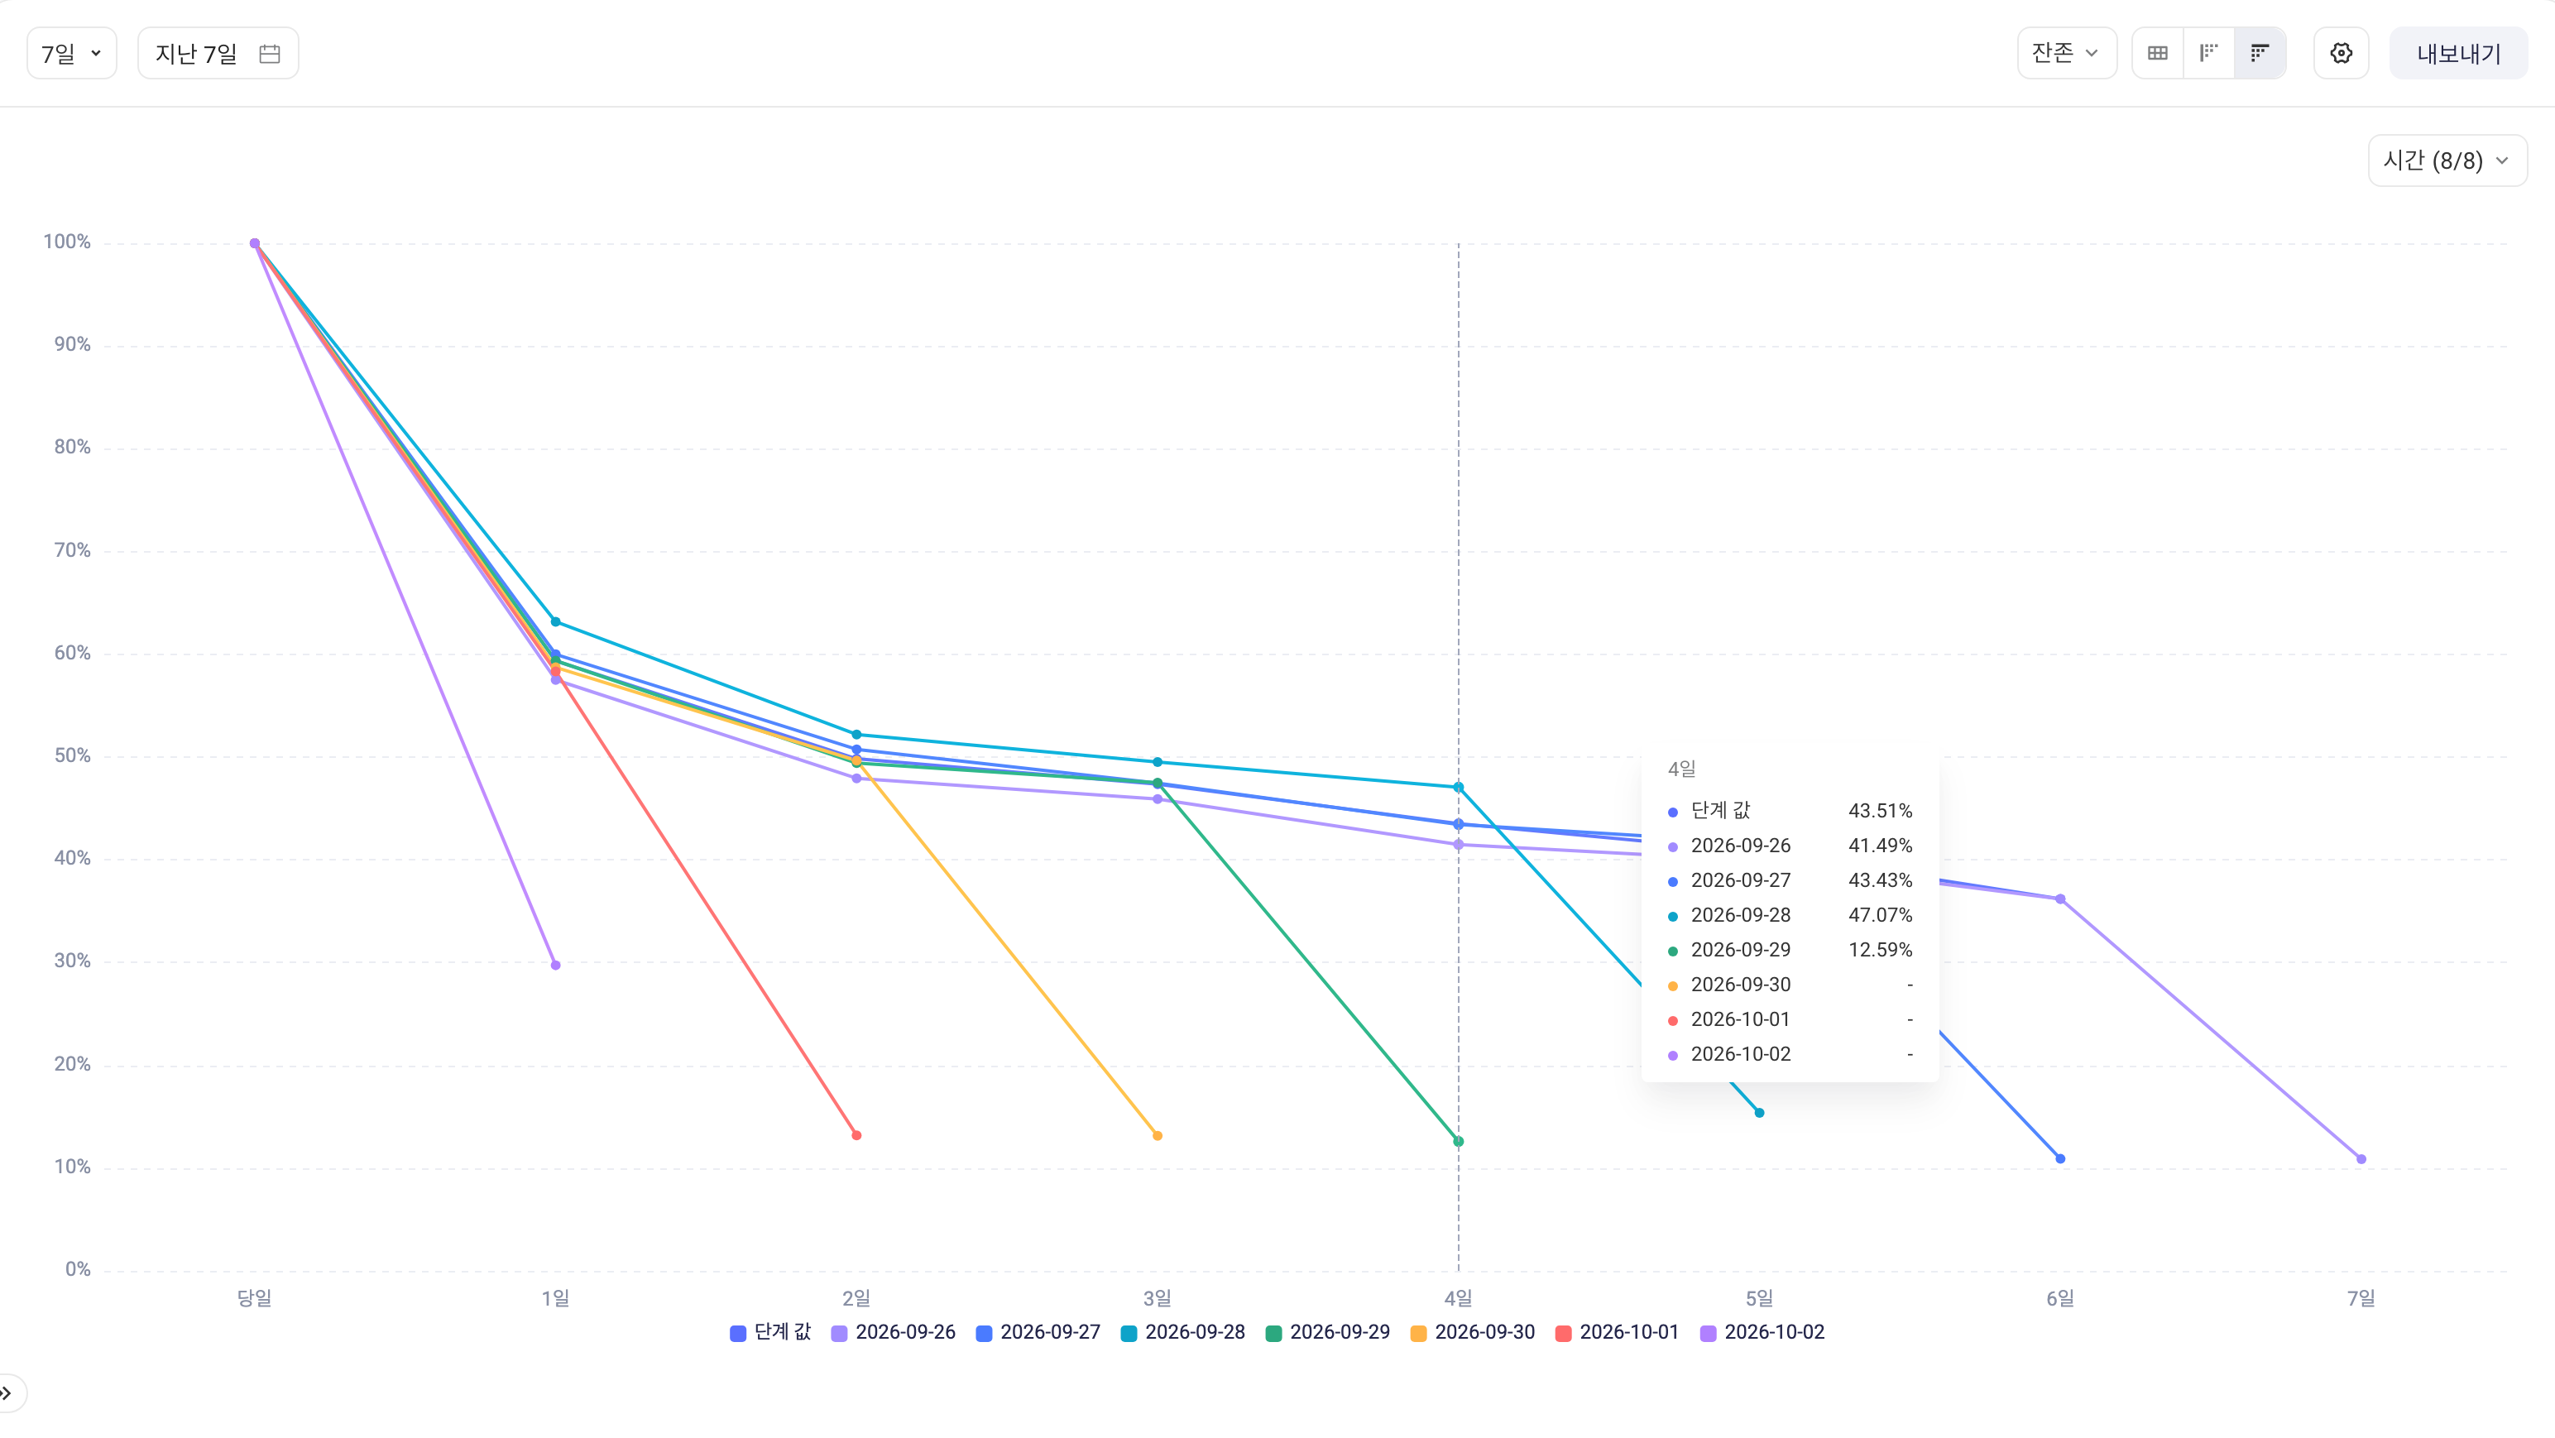Click the calendar icon in date range
Image resolution: width=2555 pixels, height=1438 pixels.
[x=269, y=54]
